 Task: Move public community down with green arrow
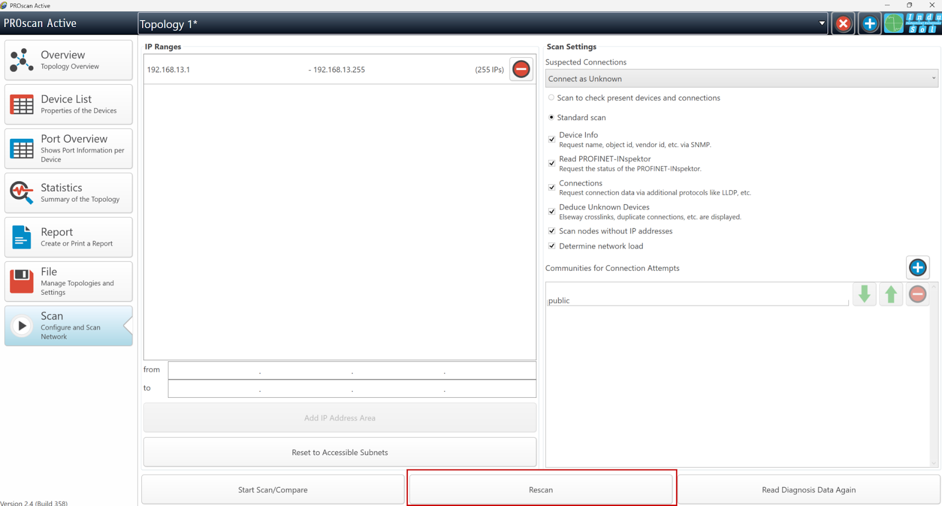pyautogui.click(x=864, y=294)
